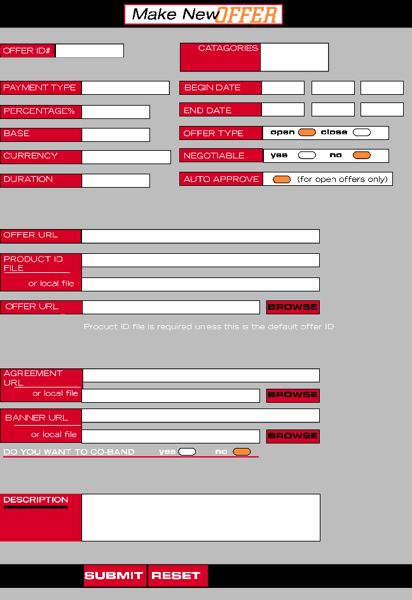Select the 'open' Offer Type radio button
The image size is (412, 600).
(306, 132)
